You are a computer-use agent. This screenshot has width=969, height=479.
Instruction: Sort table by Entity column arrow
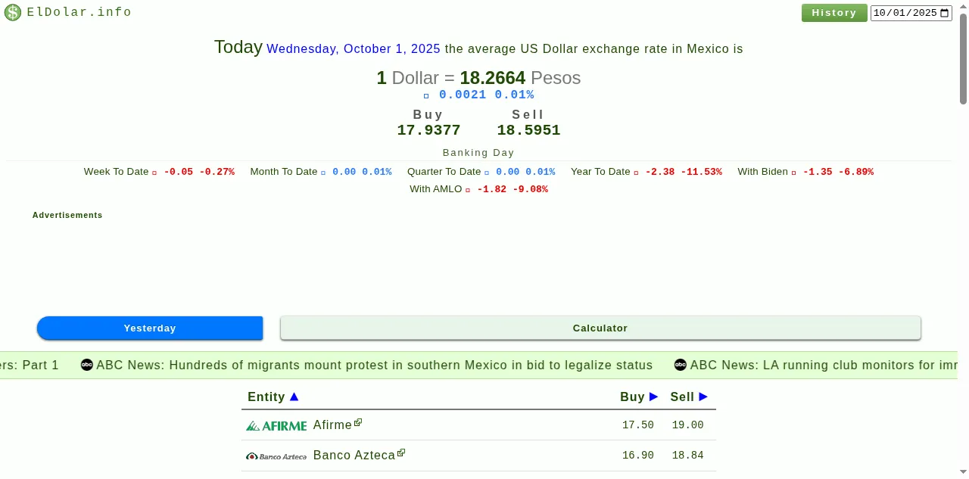[x=294, y=397]
